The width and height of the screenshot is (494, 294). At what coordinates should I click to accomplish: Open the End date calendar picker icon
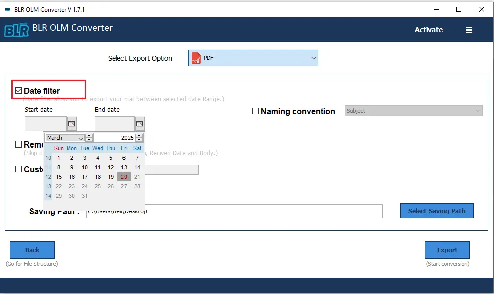[140, 123]
